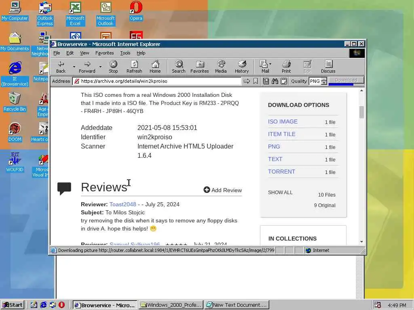Open the View menu
This screenshot has height=310, width=414.
84,53
